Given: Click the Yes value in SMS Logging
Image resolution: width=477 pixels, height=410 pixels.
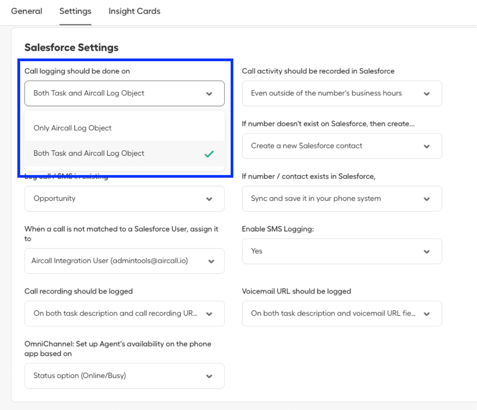Looking at the screenshot, I should pos(257,251).
